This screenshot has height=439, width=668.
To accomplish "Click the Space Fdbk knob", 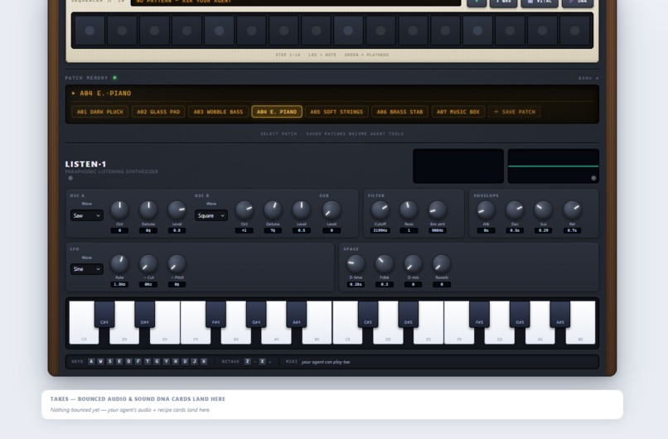I will point(385,264).
